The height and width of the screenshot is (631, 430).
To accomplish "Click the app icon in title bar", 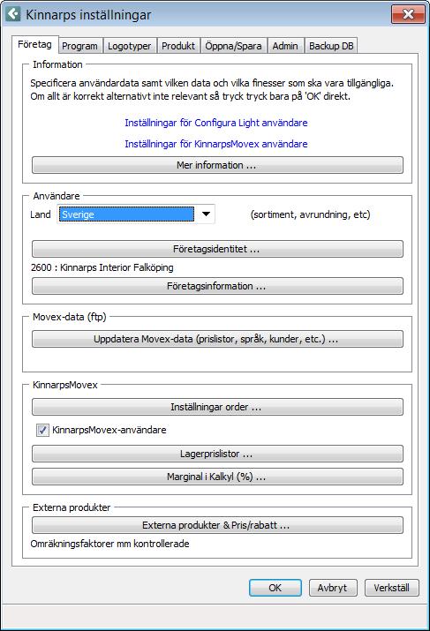I will tap(13, 14).
